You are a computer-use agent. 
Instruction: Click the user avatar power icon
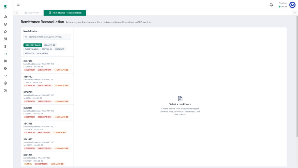pos(292,5)
